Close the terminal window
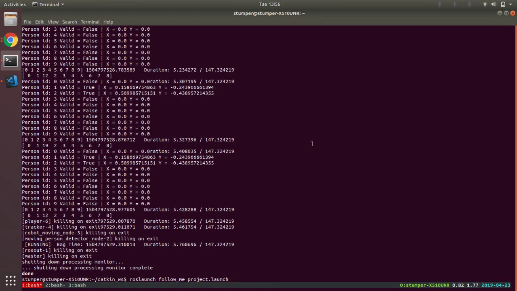 pos(513,13)
